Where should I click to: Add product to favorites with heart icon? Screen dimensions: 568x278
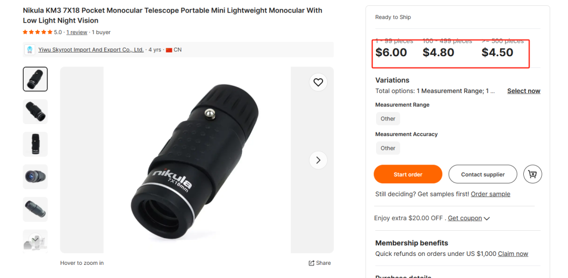click(318, 83)
